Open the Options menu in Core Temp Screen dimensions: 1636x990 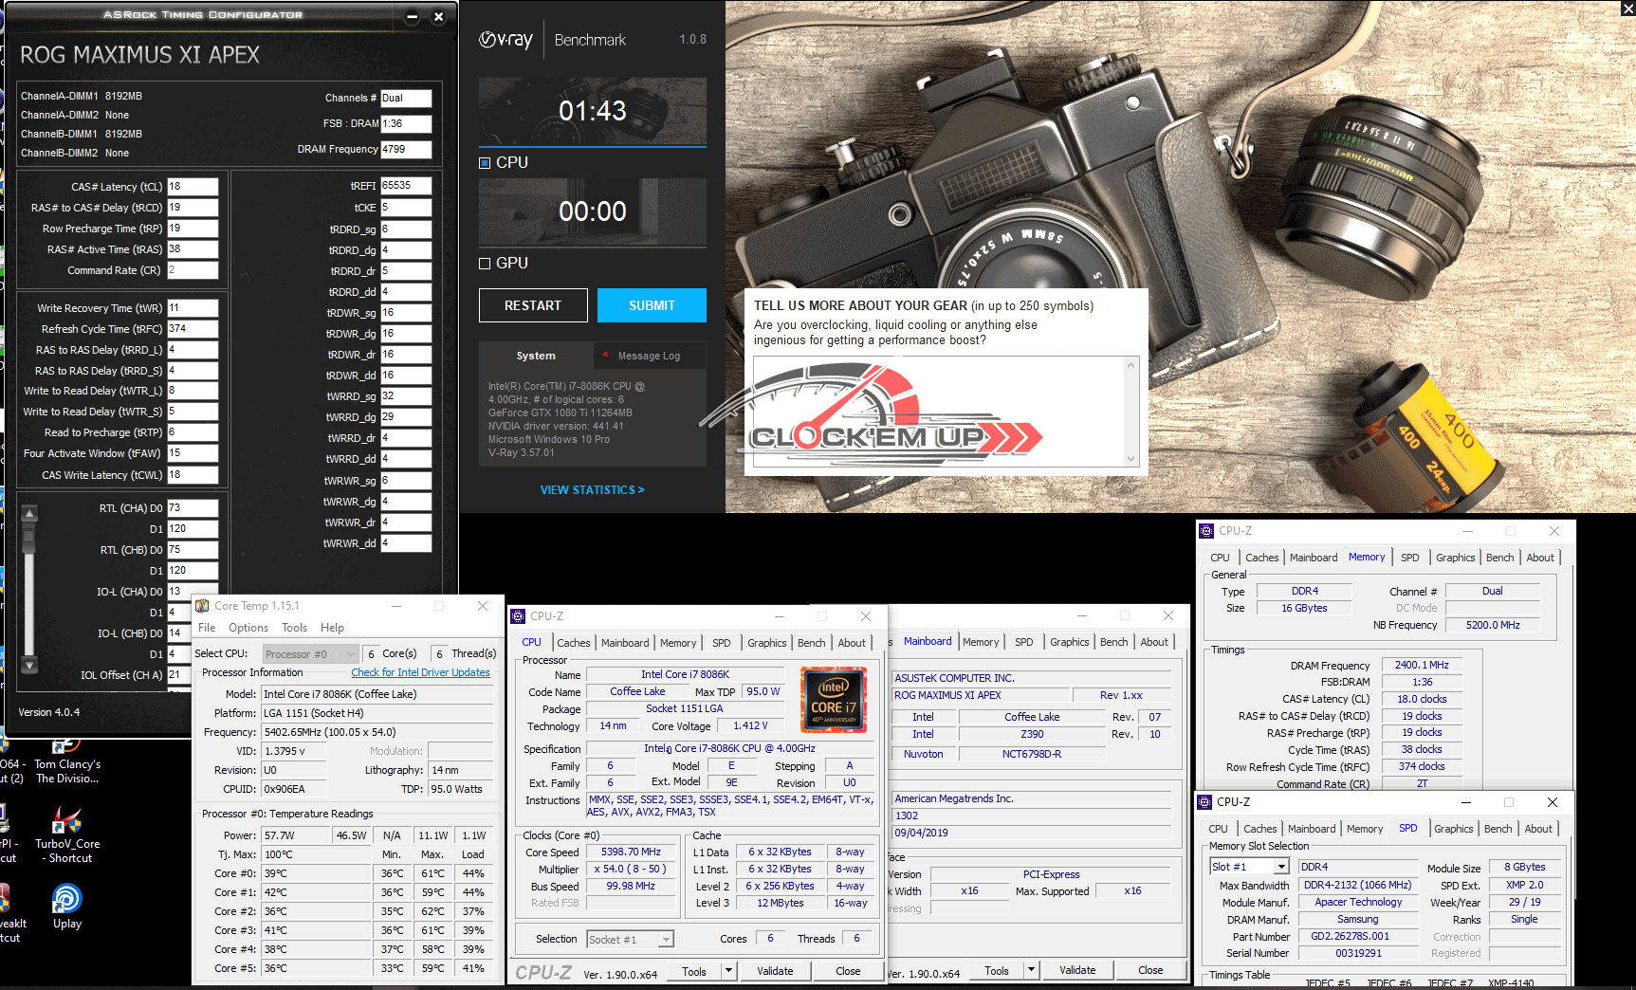click(248, 628)
